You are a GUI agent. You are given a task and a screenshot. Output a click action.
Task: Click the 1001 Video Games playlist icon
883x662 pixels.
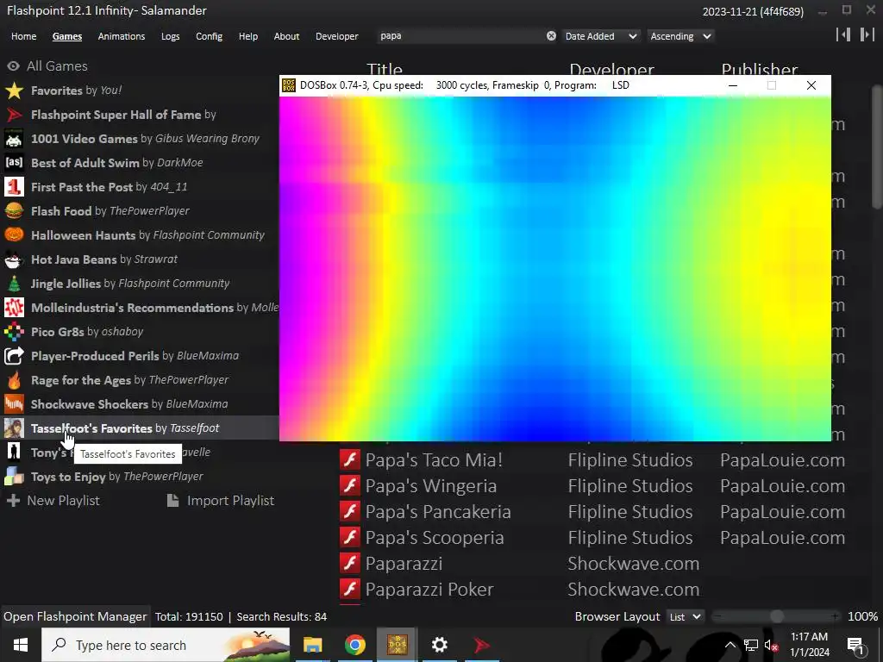coord(14,139)
